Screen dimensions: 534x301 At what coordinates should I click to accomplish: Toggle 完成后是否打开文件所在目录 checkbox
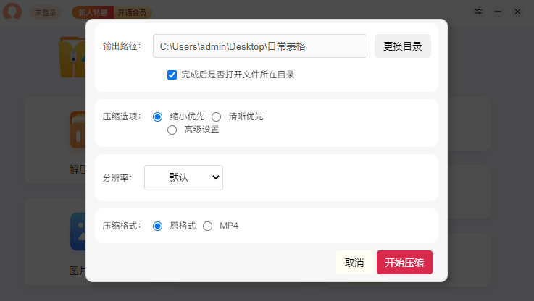point(172,75)
